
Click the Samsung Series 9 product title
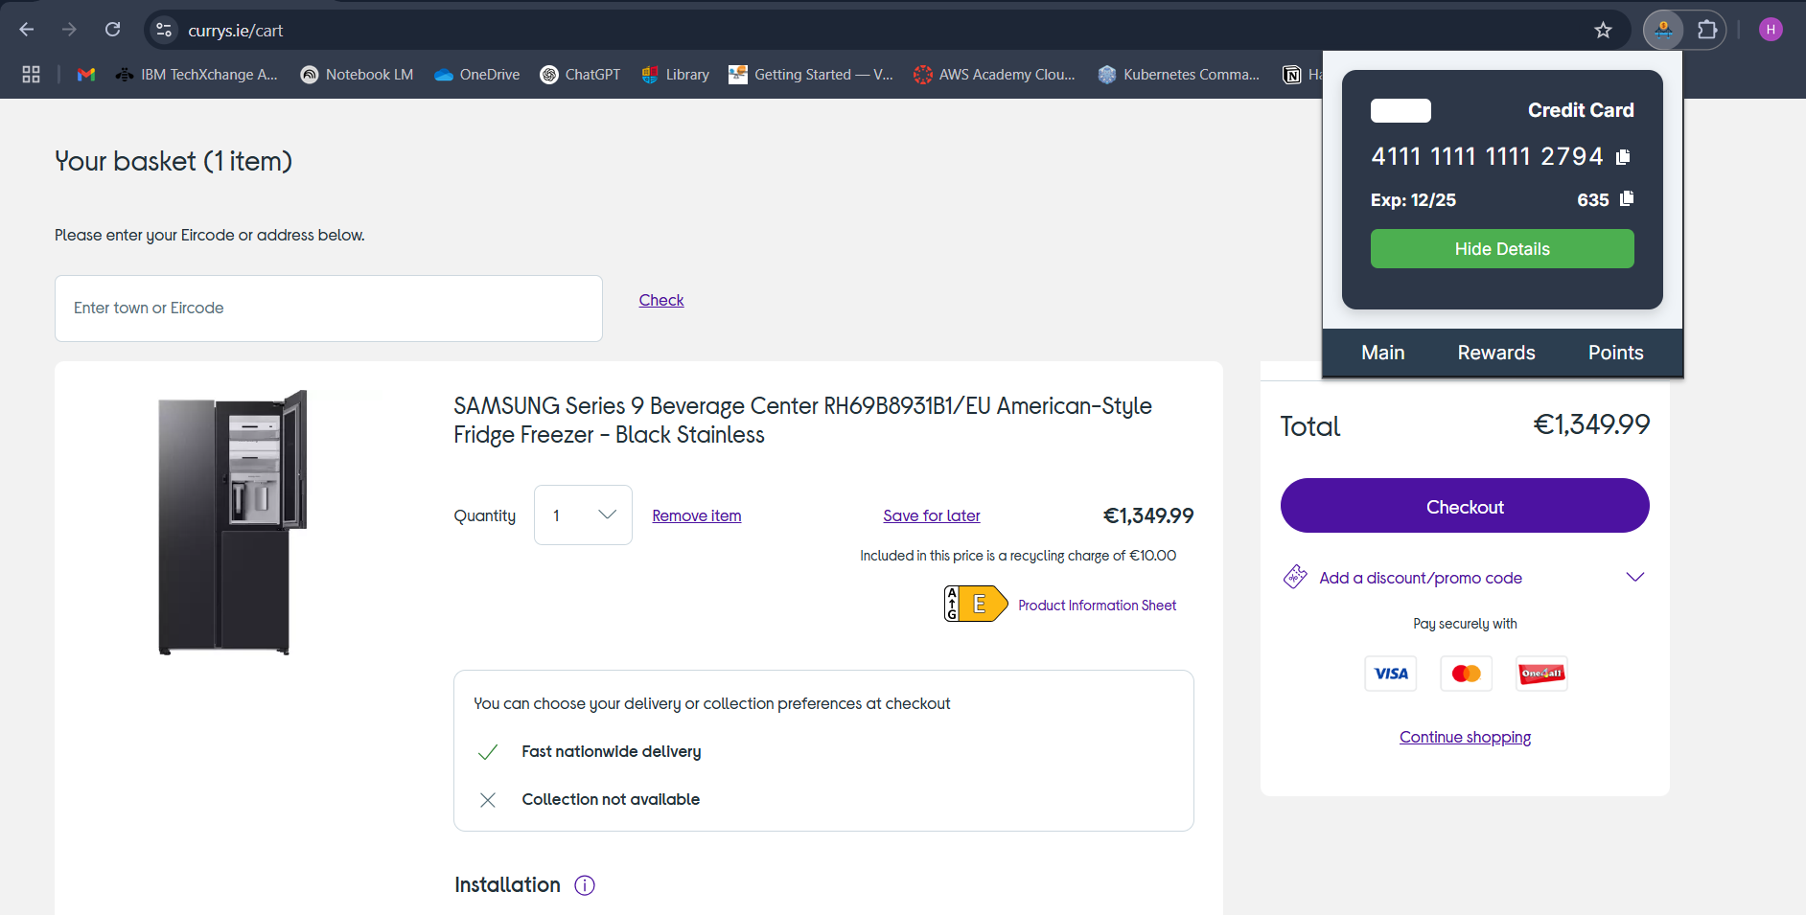click(802, 421)
